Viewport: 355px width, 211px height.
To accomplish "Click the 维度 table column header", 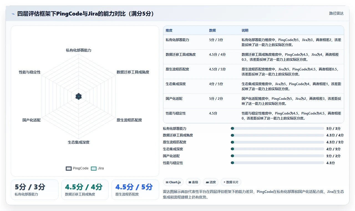I will (169, 30).
